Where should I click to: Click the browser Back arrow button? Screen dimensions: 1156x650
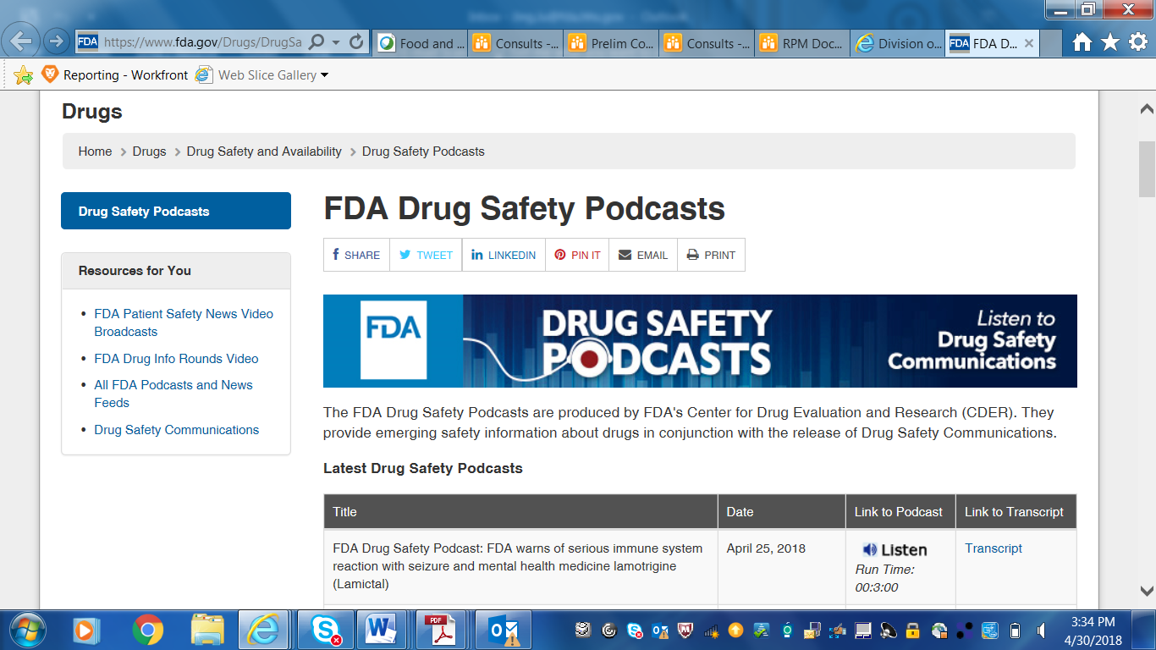20,41
